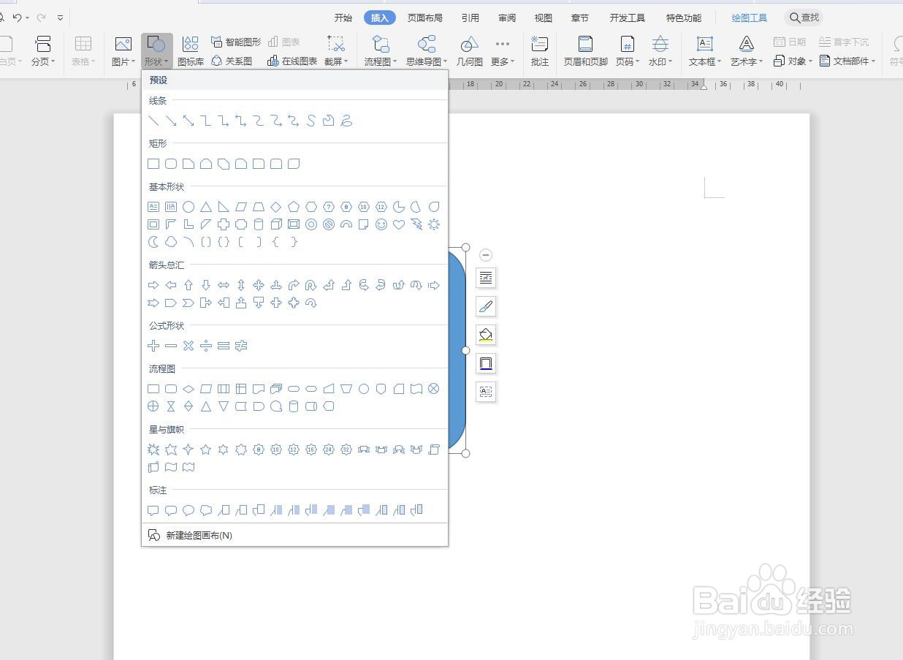Click the 在线图表 button
The width and height of the screenshot is (903, 660).
tap(292, 61)
